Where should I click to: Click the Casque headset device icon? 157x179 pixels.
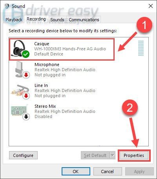pos(20,49)
